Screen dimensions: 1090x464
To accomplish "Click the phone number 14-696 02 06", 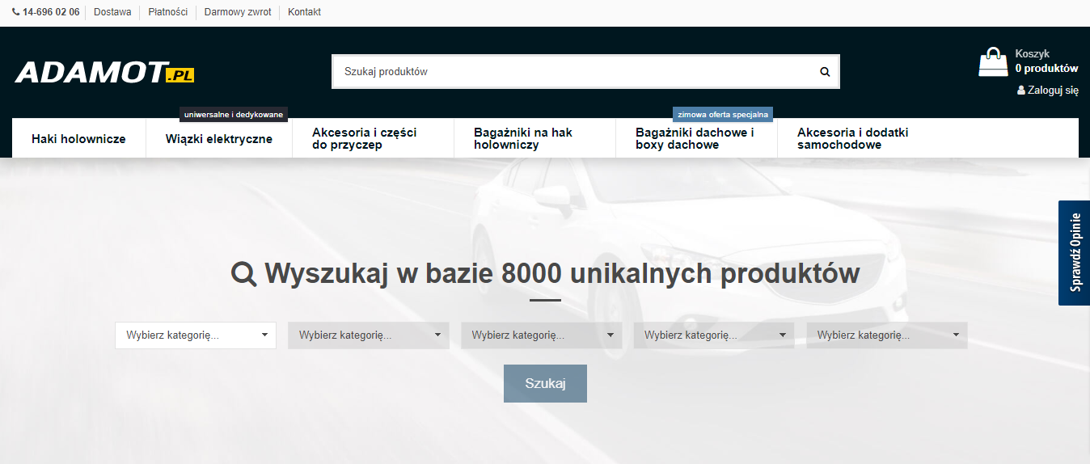I will [50, 12].
